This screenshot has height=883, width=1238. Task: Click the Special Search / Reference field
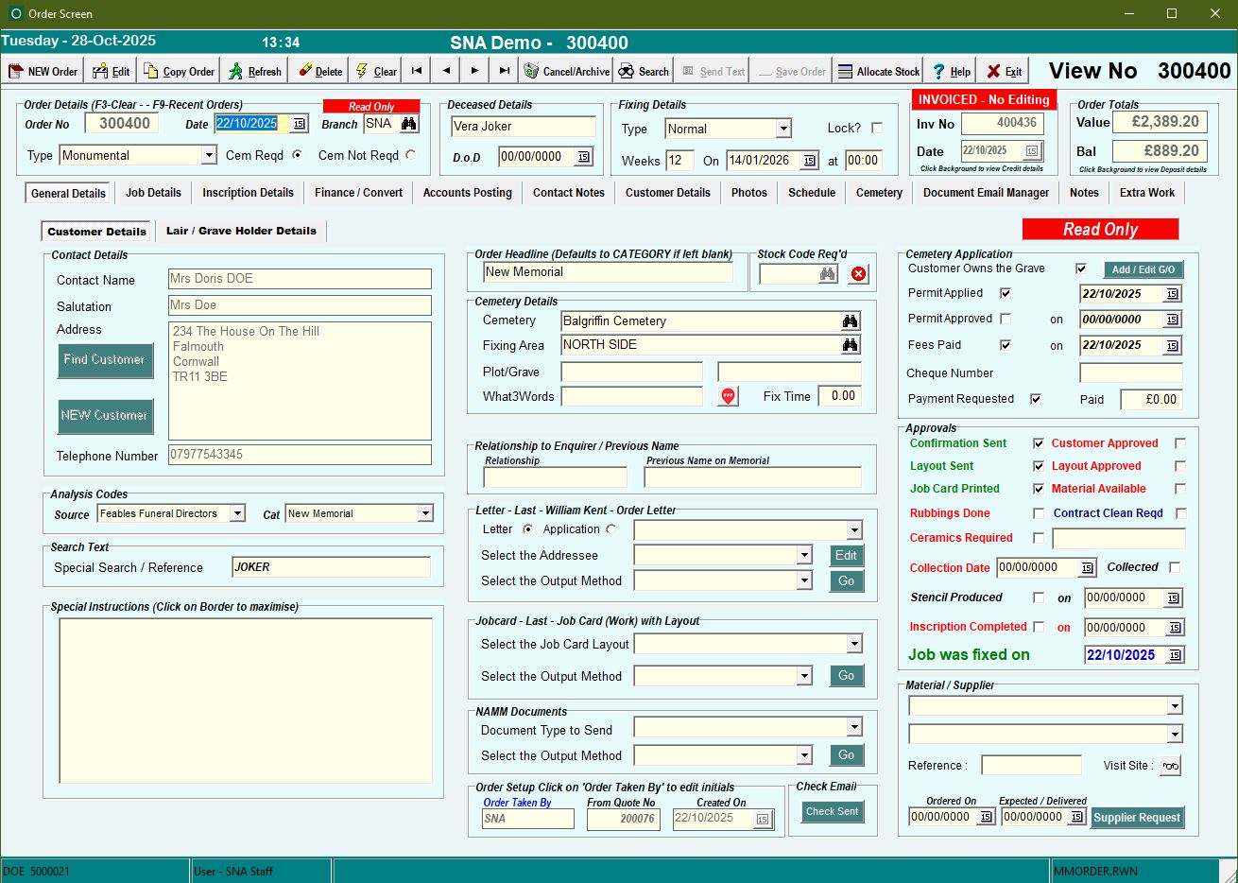click(x=331, y=567)
